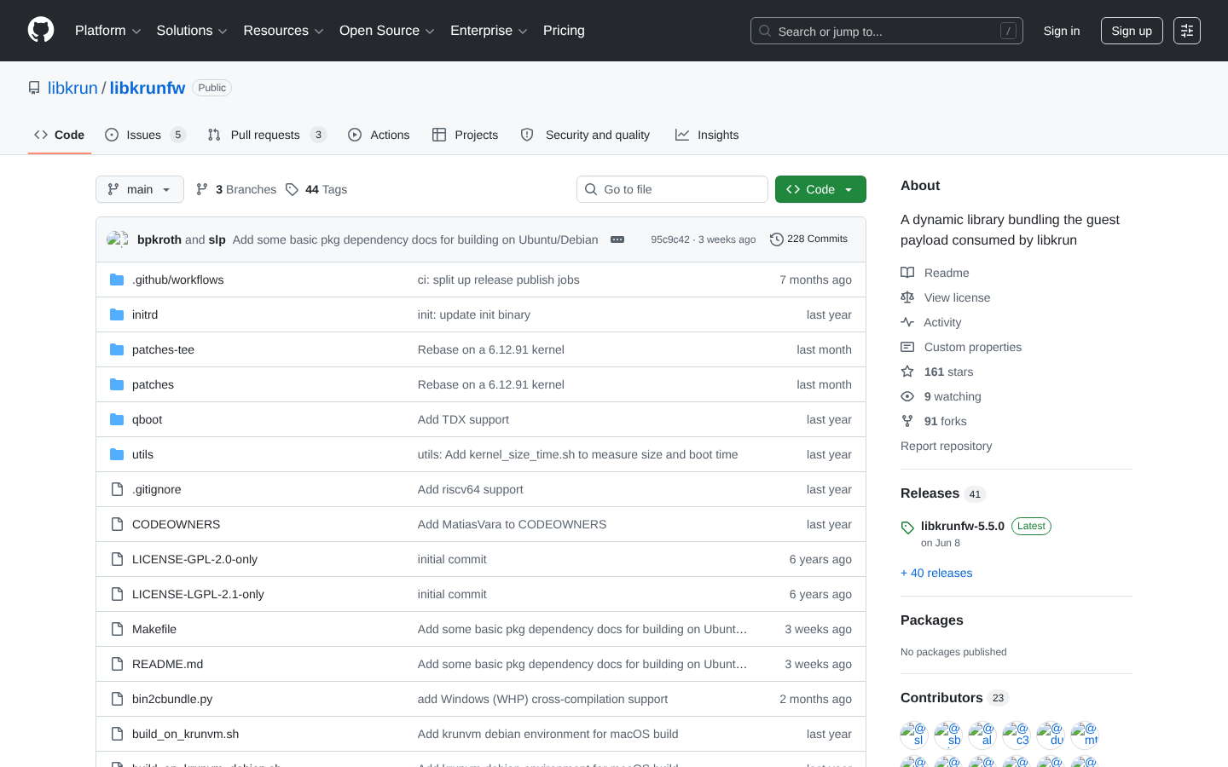Click the Sign up button
Viewport: 1228px width, 767px height.
click(1132, 31)
